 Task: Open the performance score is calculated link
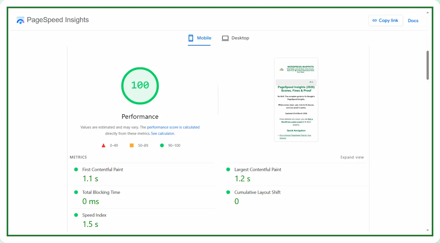click(x=173, y=127)
